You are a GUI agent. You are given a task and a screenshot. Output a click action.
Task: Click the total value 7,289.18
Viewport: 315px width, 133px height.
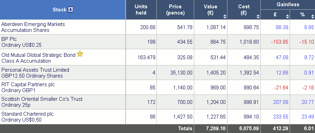[216, 128]
